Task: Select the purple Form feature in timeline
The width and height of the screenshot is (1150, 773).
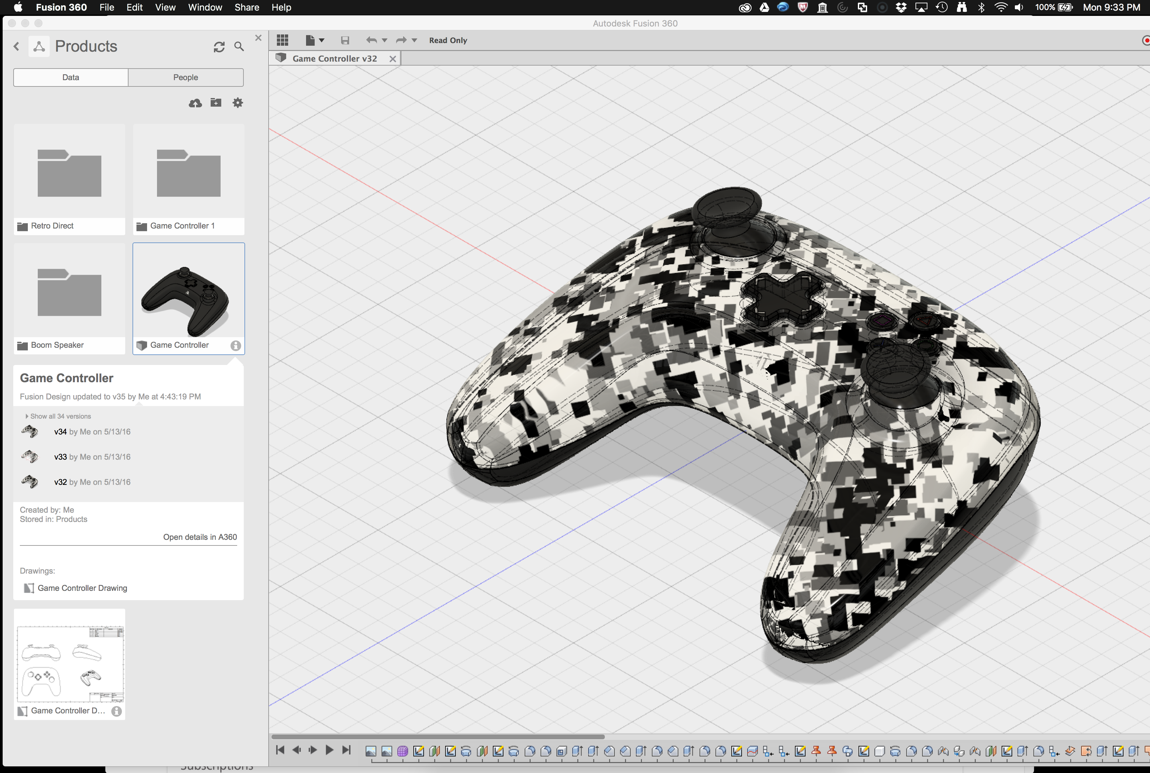Action: (403, 751)
